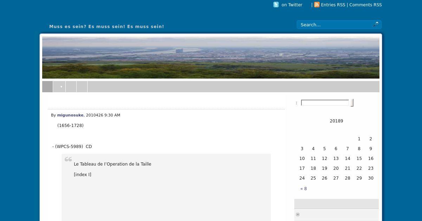This screenshot has height=221, width=422.
Task: Select calendar day 19
Action: [325, 168]
